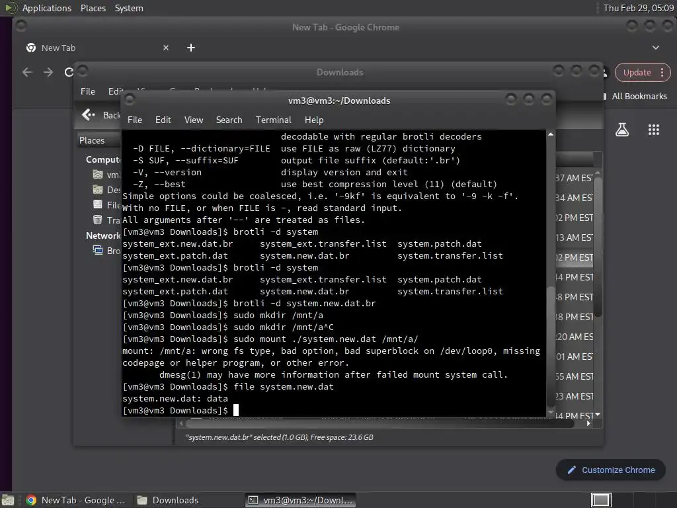The image size is (677, 508).
Task: Expand Chrome tab search chevron
Action: (656, 48)
